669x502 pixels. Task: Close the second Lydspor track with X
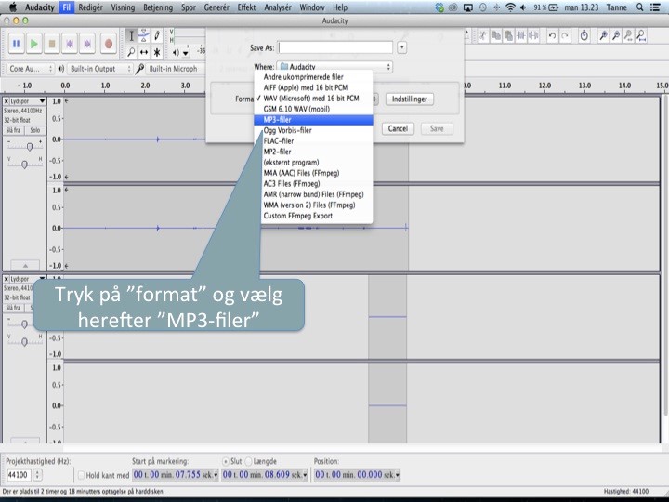pos(6,279)
